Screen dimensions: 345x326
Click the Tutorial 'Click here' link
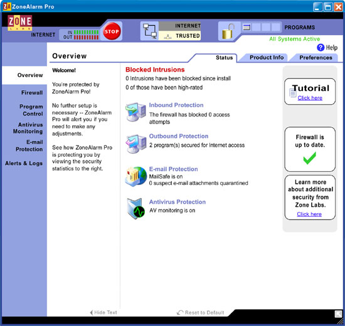(x=310, y=98)
